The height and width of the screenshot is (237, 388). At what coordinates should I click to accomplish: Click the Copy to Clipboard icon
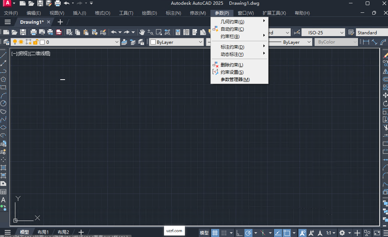[x=77, y=32]
